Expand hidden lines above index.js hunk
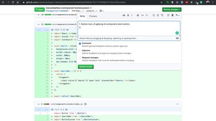Image resolution: width=216 pixels, height=121 pixels. click(43, 110)
